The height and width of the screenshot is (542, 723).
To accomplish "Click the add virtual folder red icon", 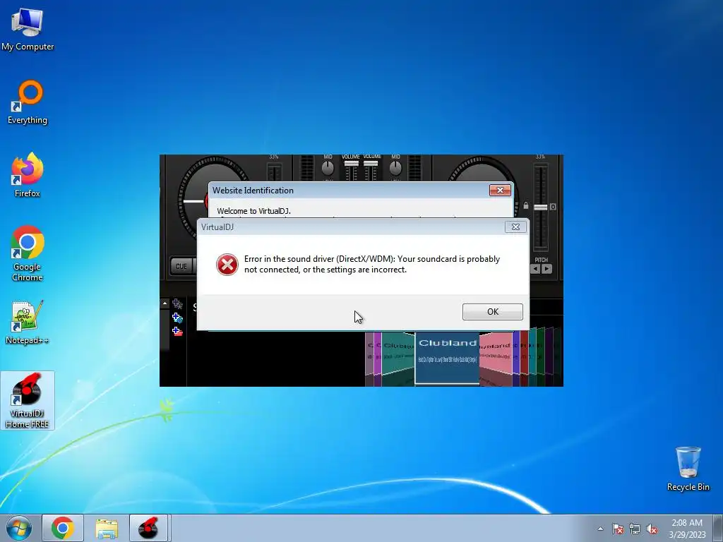I will (177, 331).
